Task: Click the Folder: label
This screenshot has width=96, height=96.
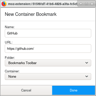Action: 10,58
